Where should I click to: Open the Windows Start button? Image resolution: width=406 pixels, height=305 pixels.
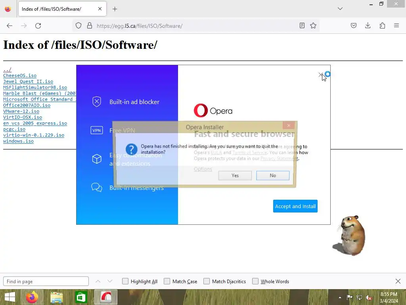[10, 297]
